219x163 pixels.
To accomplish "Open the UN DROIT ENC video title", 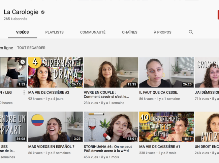I will coord(207,147).
